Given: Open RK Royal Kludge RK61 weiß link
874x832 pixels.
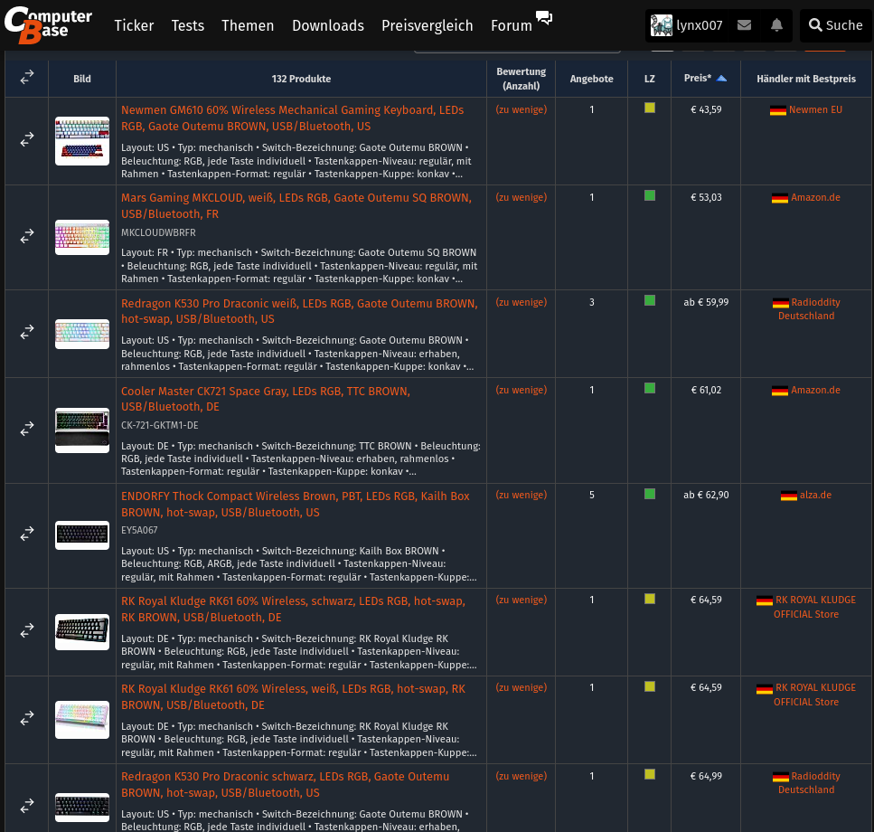Looking at the screenshot, I should (293, 696).
